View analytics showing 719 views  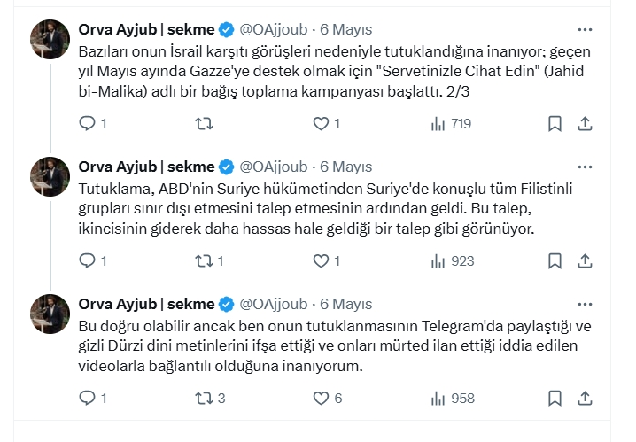(x=450, y=124)
